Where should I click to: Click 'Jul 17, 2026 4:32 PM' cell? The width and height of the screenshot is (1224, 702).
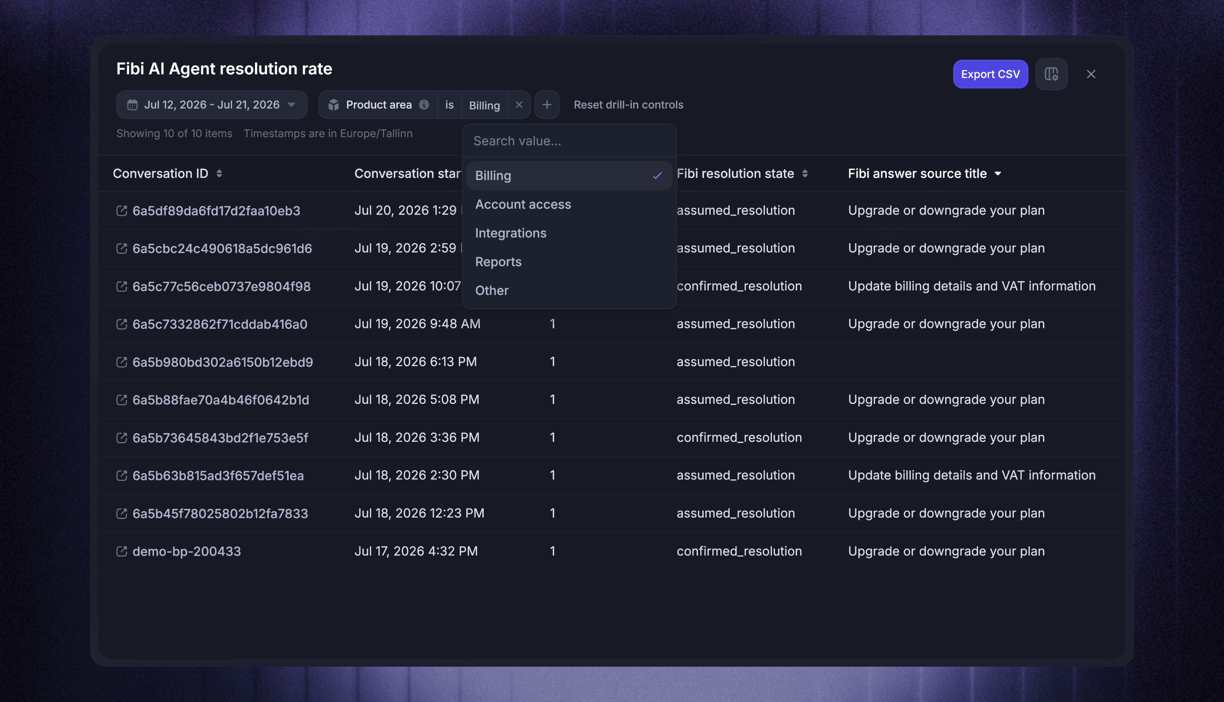tap(416, 551)
